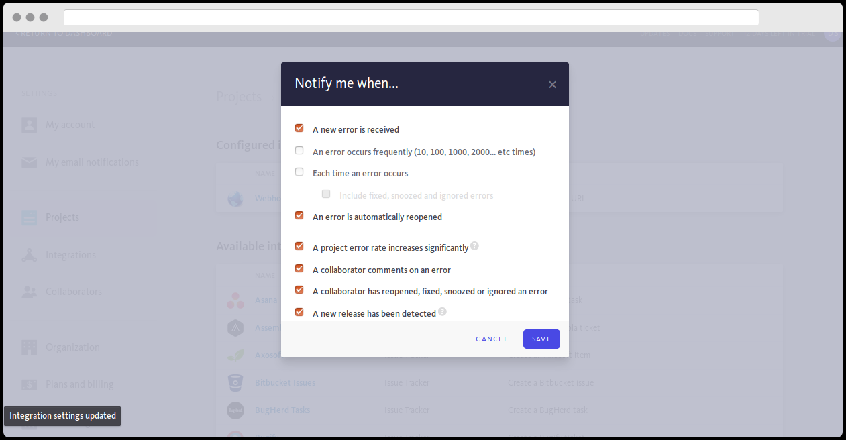Enable An error occurs frequently checkbox
846x440 pixels.
(299, 150)
